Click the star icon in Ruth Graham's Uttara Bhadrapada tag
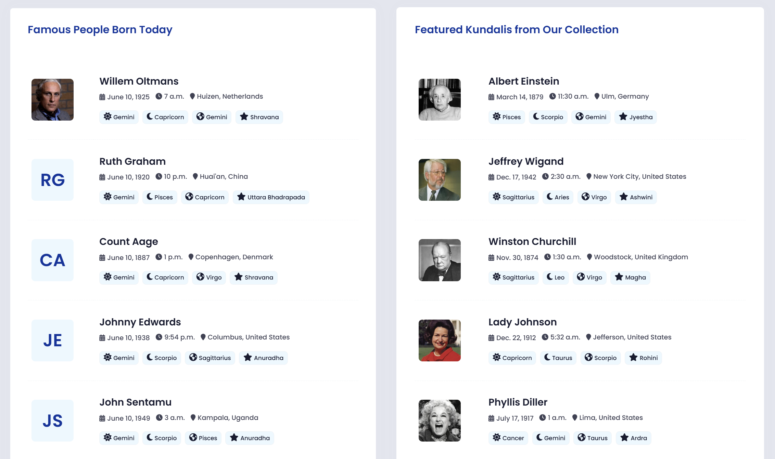 241,197
